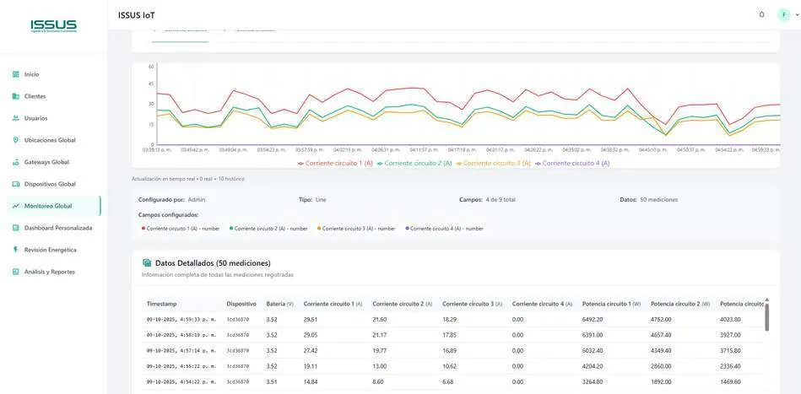Click the data table vertical scrollbar
Screen dimensions: 801x394
766,316
